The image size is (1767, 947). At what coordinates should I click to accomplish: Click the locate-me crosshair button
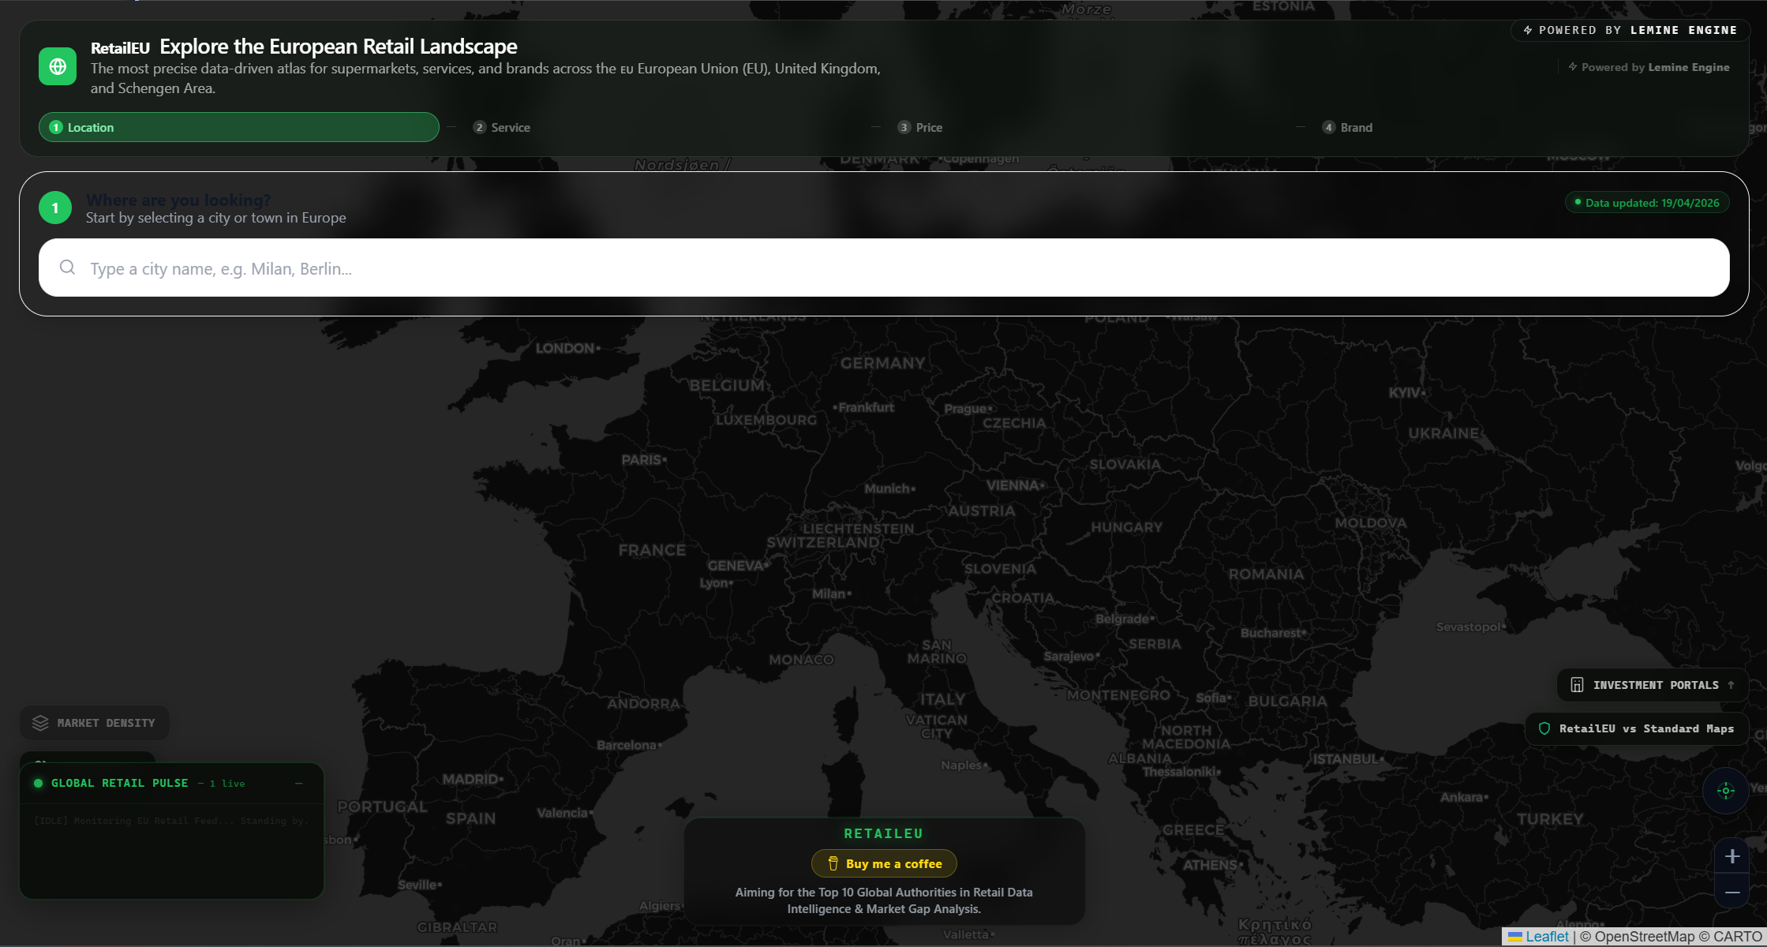[x=1726, y=791]
